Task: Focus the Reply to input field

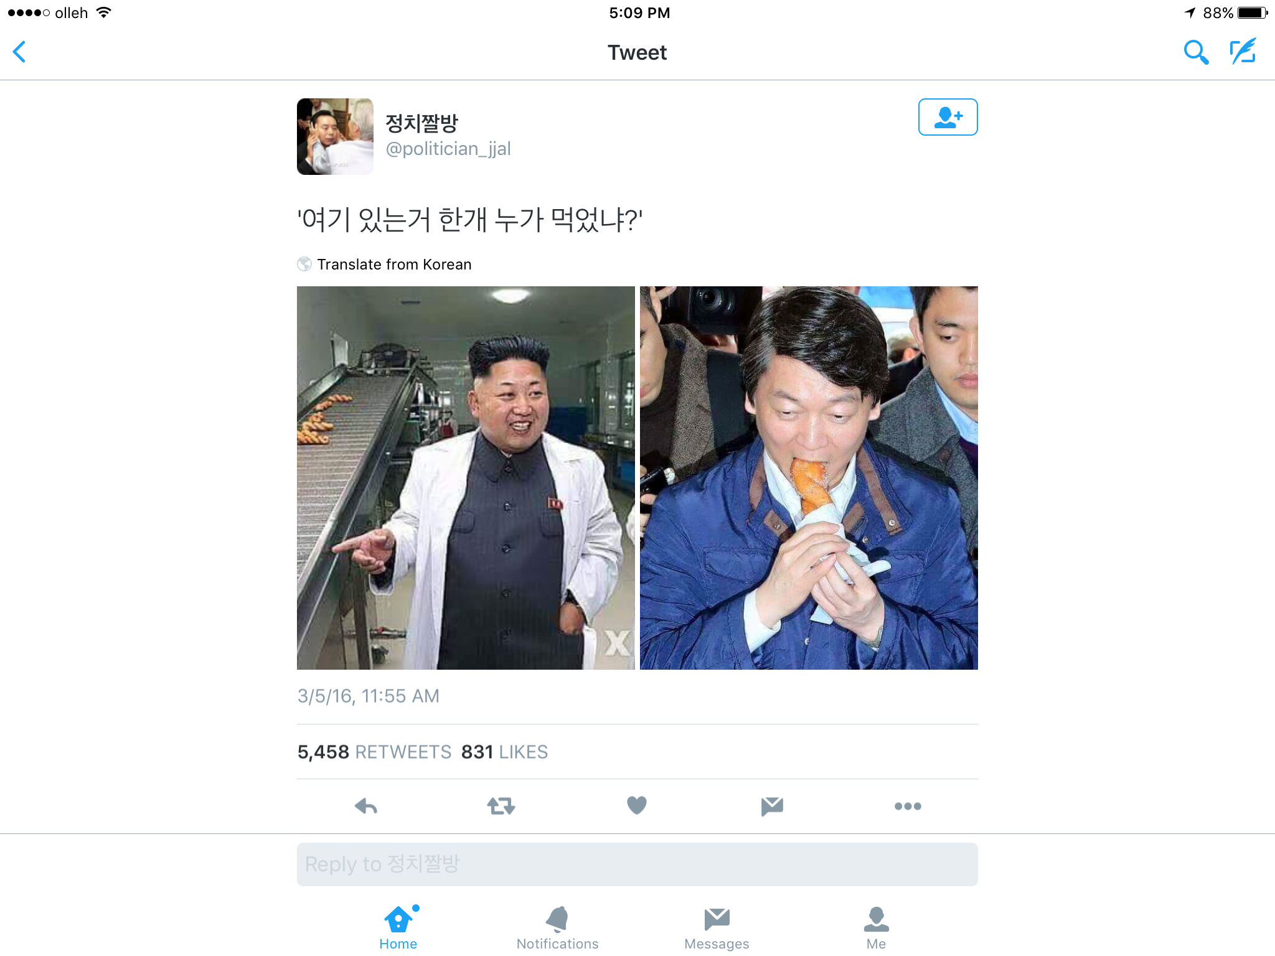Action: tap(637, 865)
